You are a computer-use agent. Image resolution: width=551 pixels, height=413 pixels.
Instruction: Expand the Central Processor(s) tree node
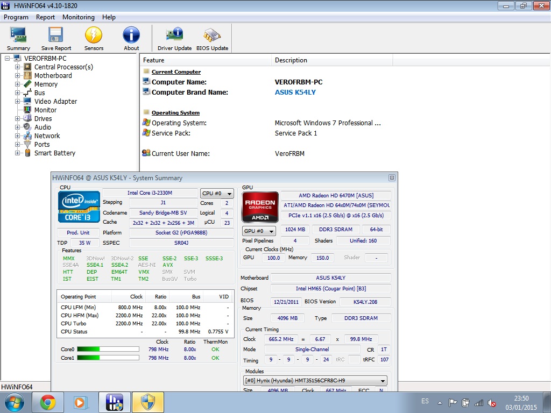[x=17, y=67]
